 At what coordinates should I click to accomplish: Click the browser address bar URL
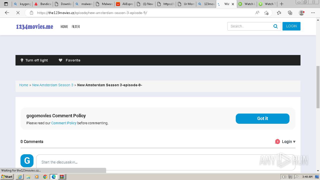(92, 13)
